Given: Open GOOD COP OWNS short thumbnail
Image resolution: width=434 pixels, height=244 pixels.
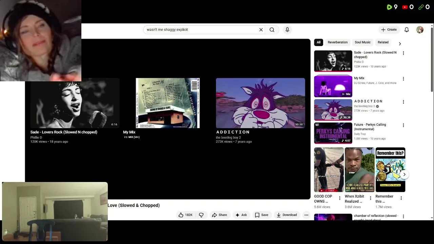Looking at the screenshot, I should [x=329, y=170].
